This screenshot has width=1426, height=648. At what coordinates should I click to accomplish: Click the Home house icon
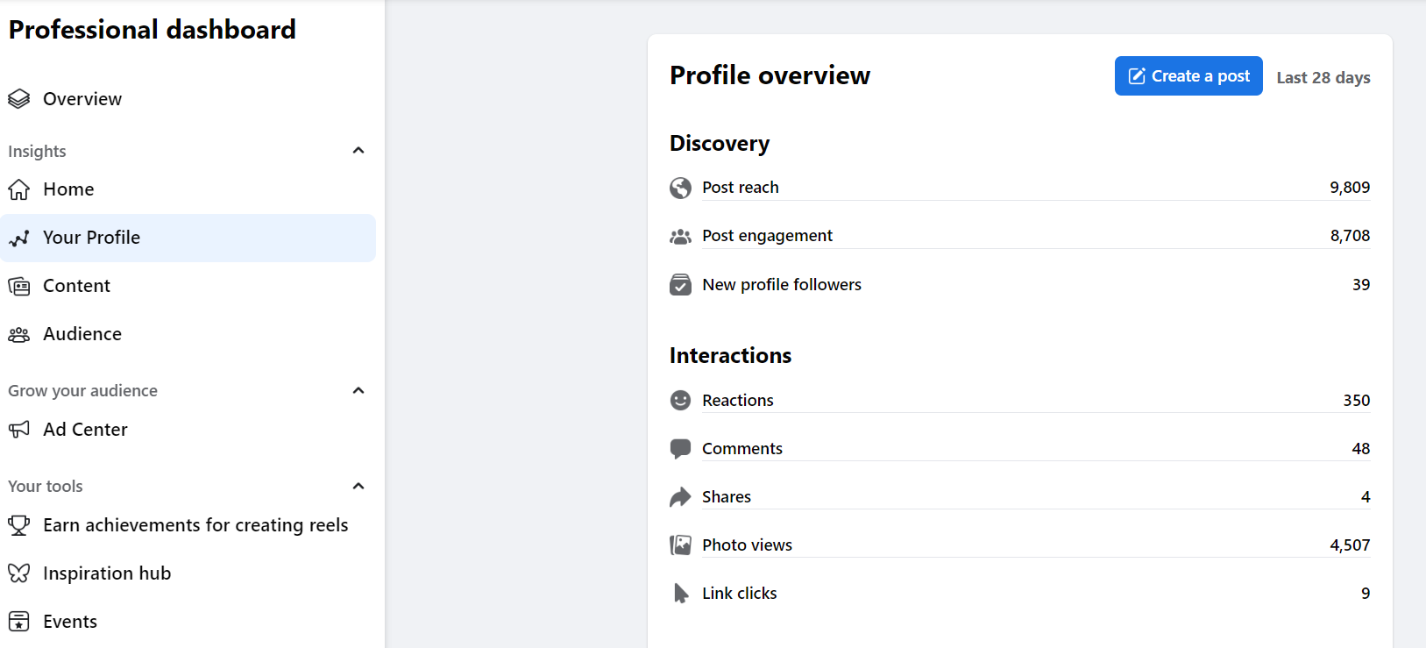point(18,189)
